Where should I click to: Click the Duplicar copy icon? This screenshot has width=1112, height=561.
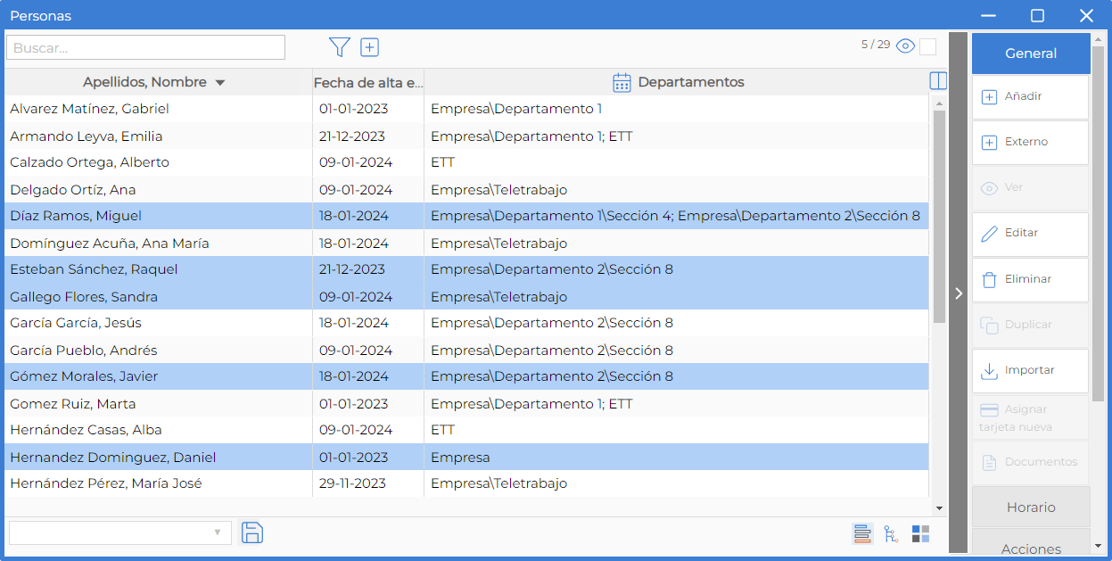(x=989, y=326)
